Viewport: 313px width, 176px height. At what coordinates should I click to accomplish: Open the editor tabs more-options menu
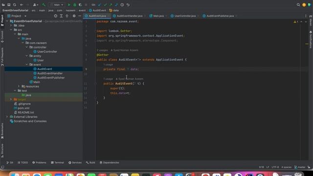pyautogui.click(x=306, y=16)
